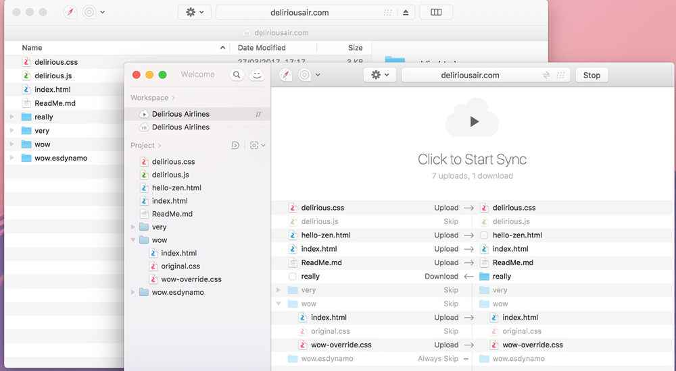Click the wow folder icon in back window
676x371 pixels.
(x=26, y=144)
